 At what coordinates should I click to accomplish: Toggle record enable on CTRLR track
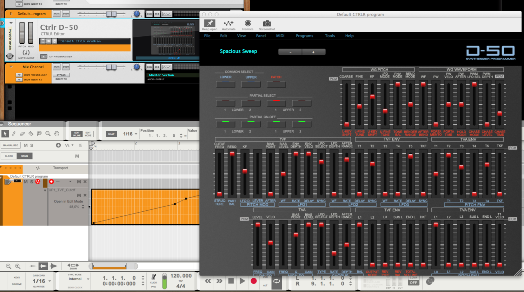pos(51,182)
